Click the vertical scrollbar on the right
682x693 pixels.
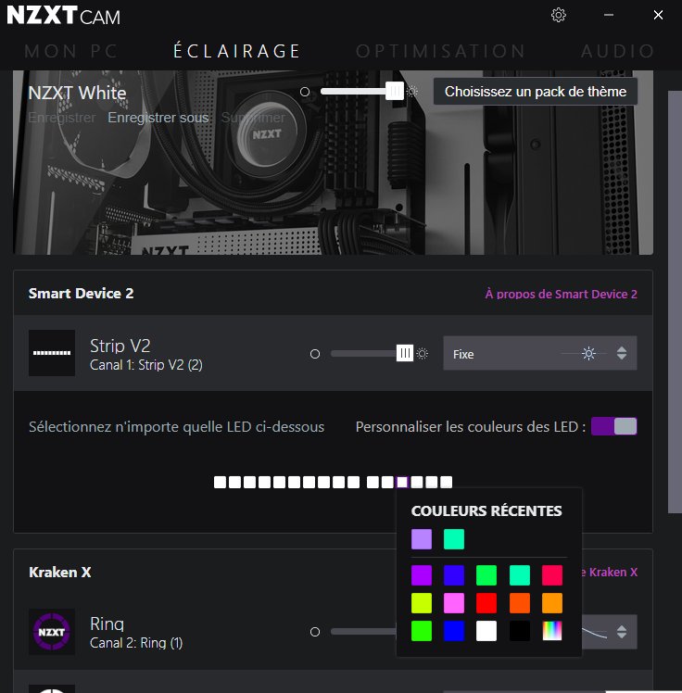pyautogui.click(x=675, y=302)
